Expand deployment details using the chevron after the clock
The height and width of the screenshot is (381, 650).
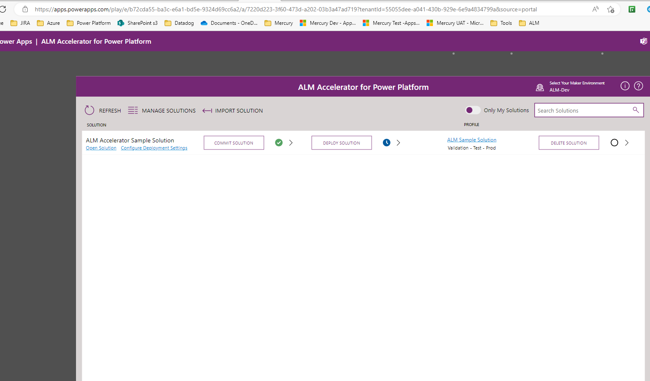(398, 142)
